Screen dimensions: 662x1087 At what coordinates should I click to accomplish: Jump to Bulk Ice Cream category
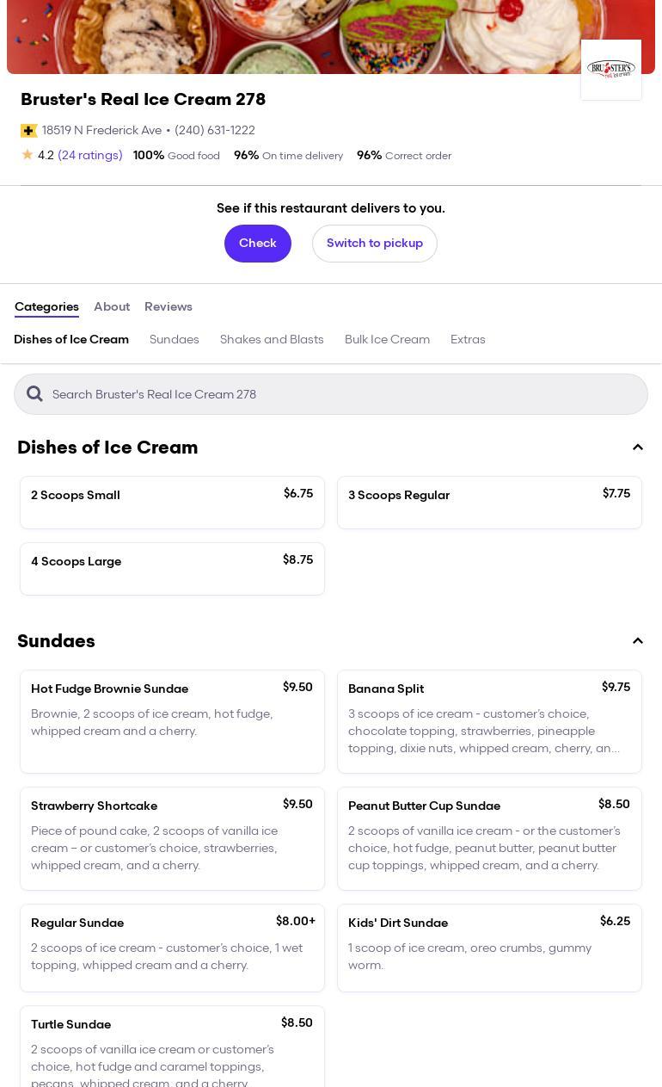(387, 340)
